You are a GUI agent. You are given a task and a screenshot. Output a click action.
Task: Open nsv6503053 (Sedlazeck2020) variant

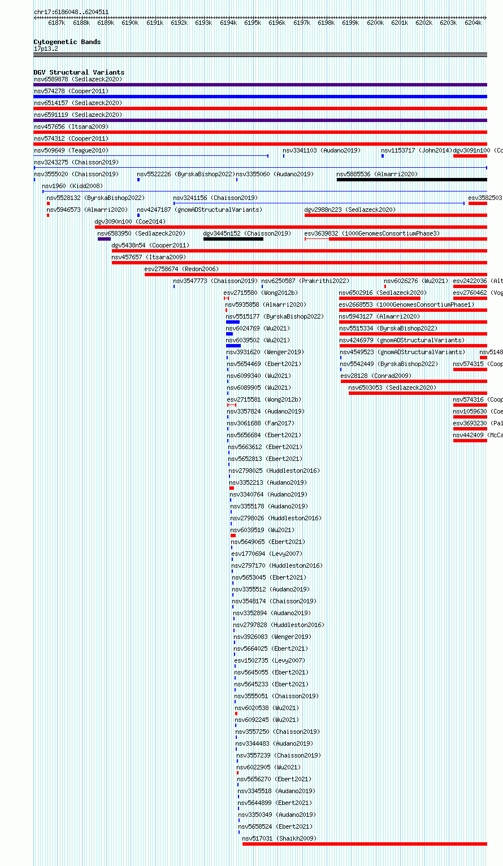(393, 388)
